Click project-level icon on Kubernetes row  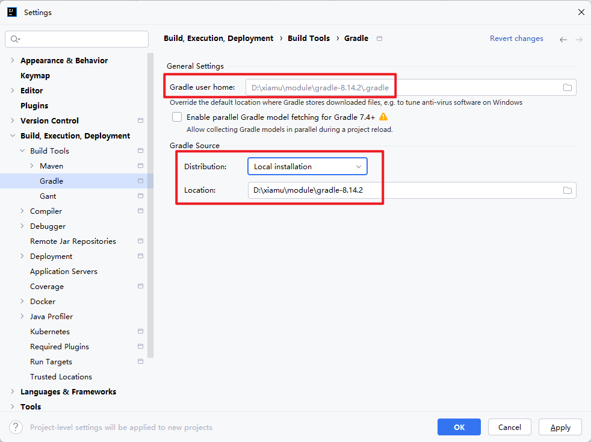coord(141,331)
